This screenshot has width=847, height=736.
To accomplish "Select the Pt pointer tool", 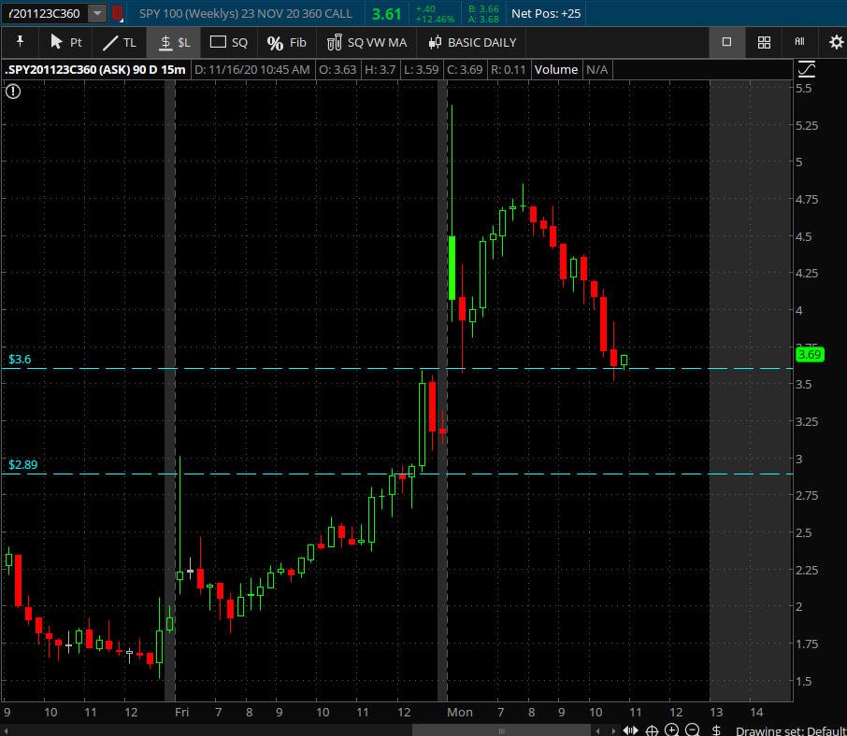I will [65, 42].
